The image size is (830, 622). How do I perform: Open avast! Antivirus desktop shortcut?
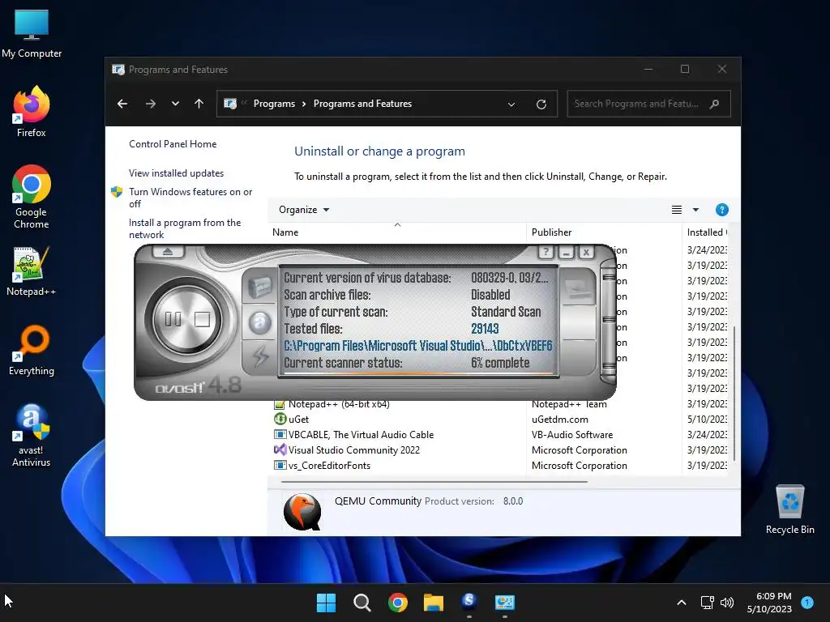(32, 436)
